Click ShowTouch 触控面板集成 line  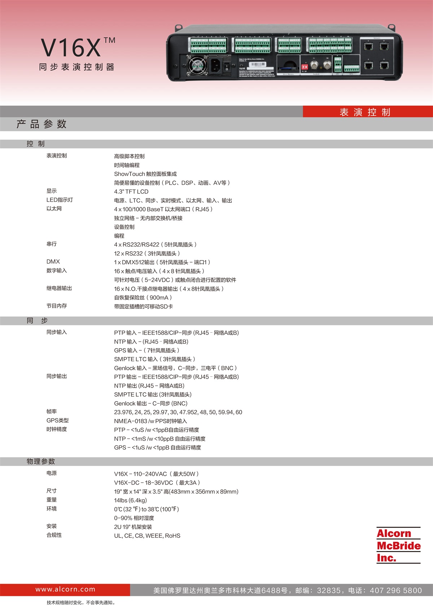(x=145, y=174)
